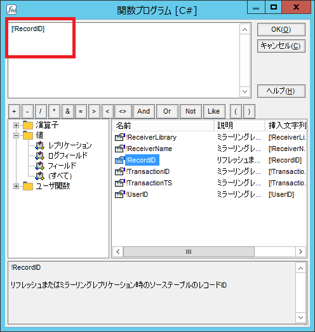The image size is (315, 332).
Task: Expand the ユーザ関数 folder
Action: pos(16,187)
